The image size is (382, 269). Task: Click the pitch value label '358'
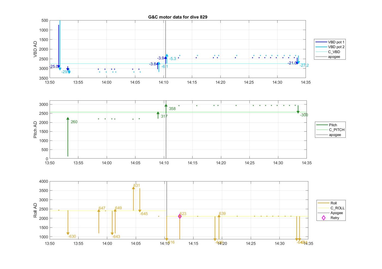tap(172, 109)
